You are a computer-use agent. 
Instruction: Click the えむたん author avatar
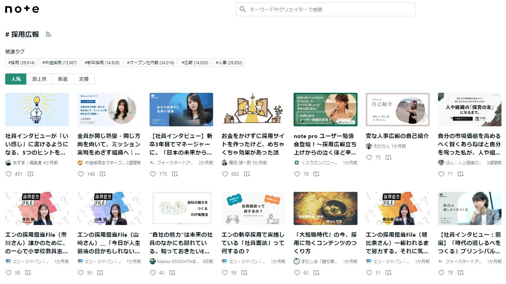pos(369,146)
